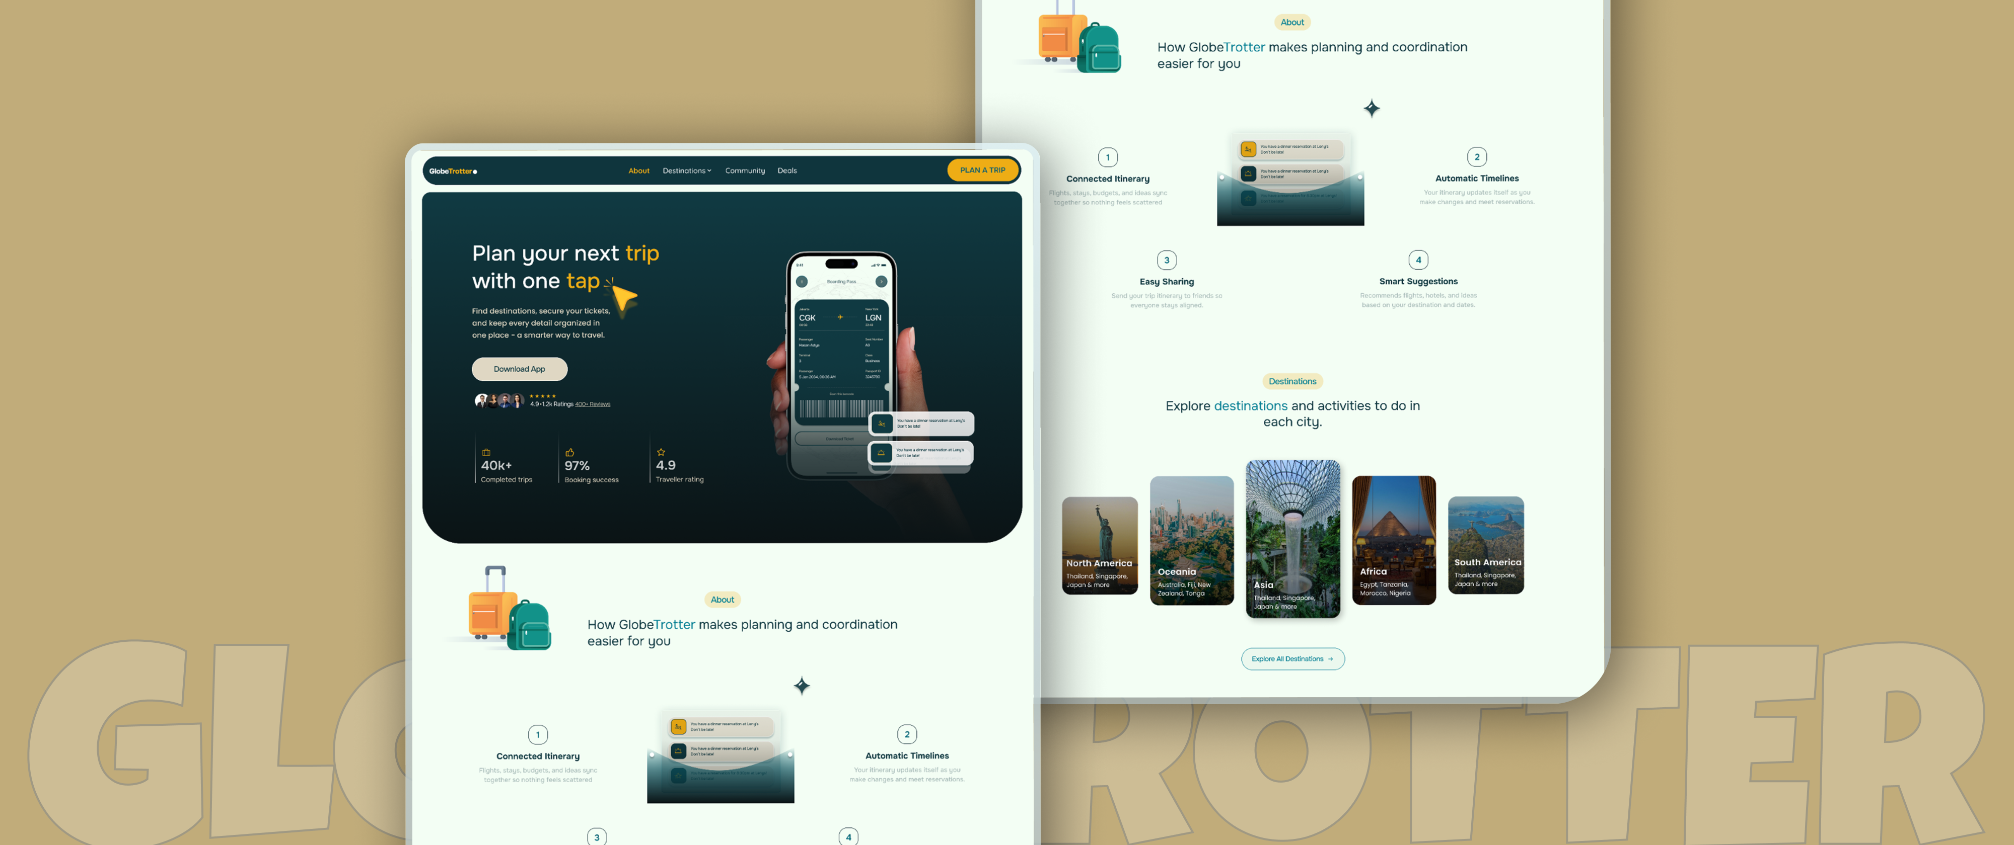The width and height of the screenshot is (2014, 845).
Task: Click the numbered circle for Connected Itinerary
Action: click(538, 734)
